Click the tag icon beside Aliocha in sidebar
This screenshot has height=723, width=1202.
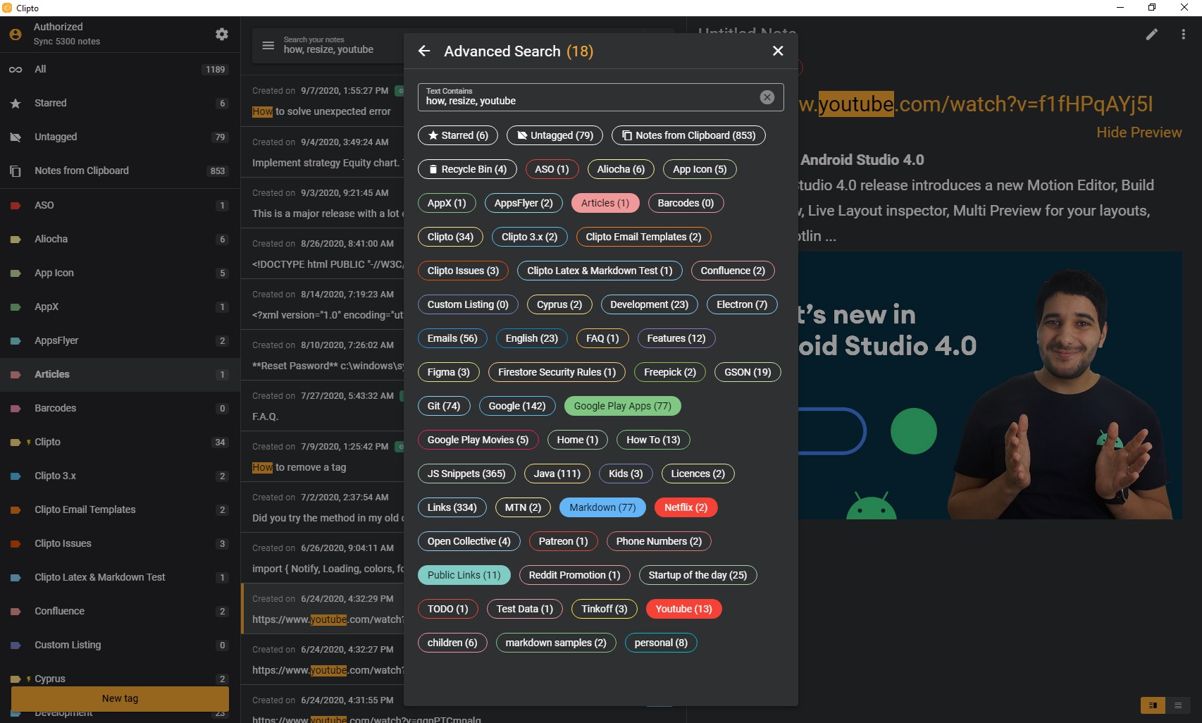click(16, 239)
